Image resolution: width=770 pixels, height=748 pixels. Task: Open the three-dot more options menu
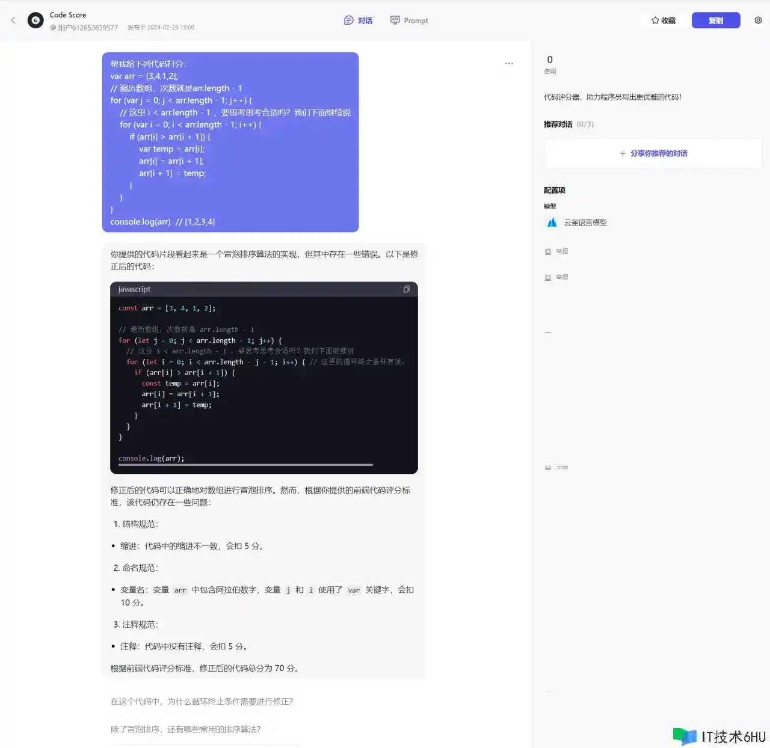click(509, 63)
